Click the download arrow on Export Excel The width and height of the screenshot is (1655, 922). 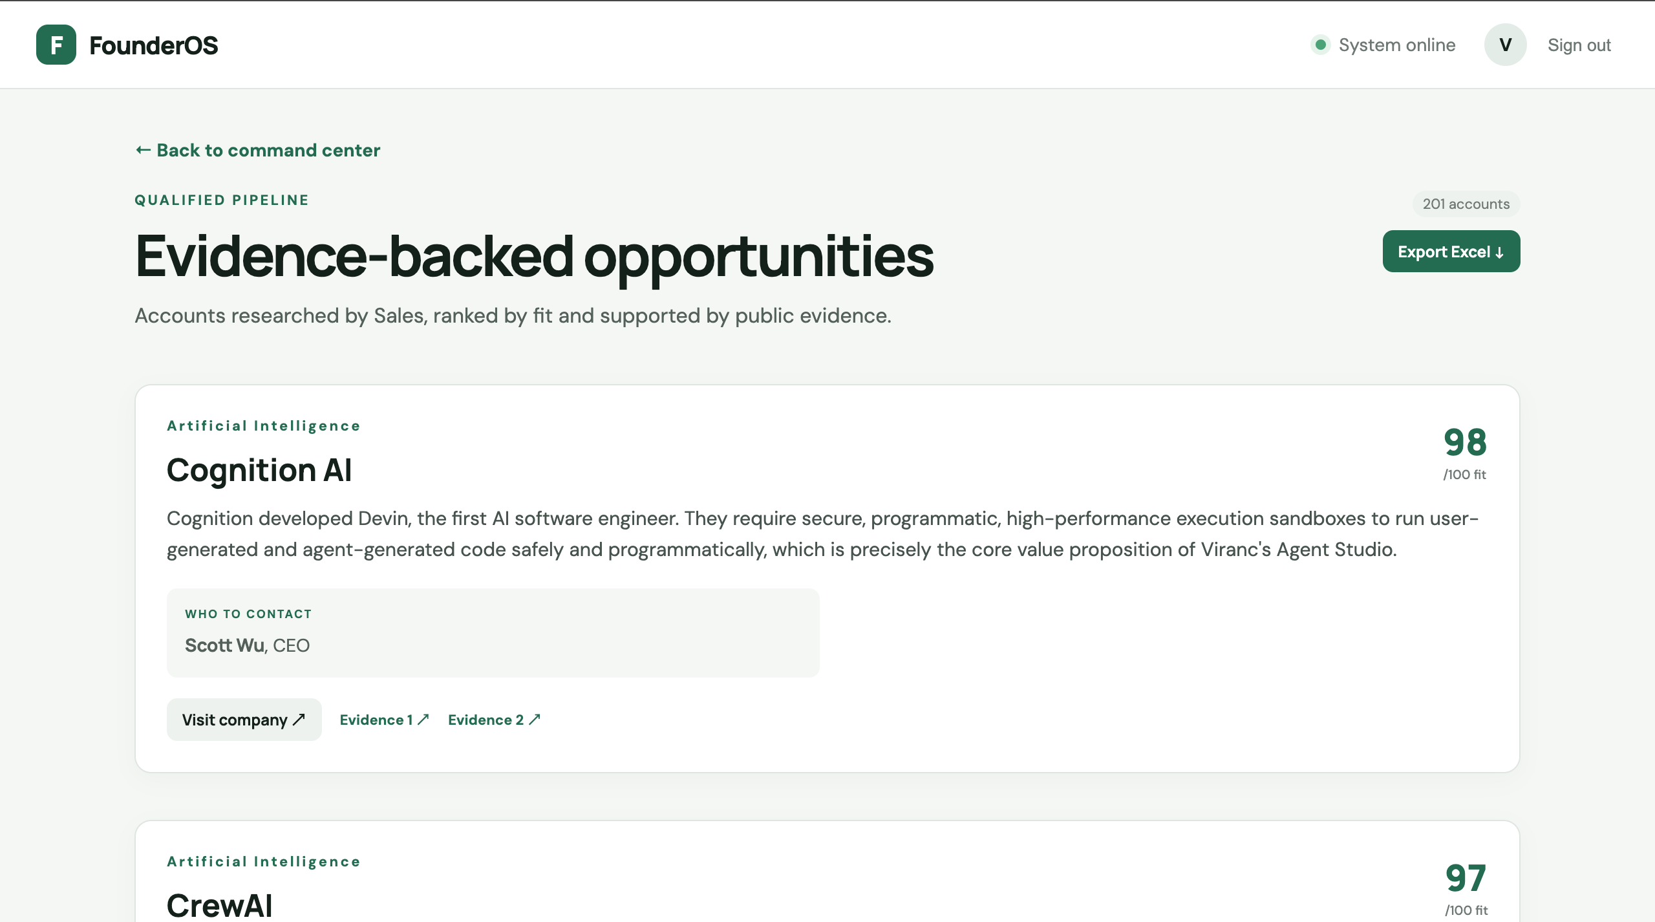[1499, 252]
